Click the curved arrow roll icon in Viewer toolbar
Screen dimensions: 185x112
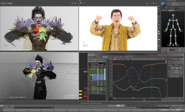84,3
